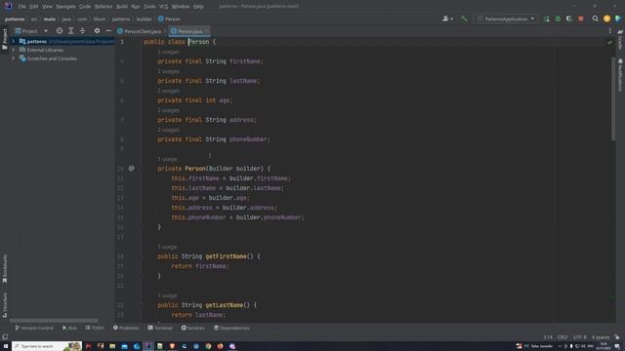The height and width of the screenshot is (351, 625).
Task: Open the Build menu
Action: click(122, 7)
